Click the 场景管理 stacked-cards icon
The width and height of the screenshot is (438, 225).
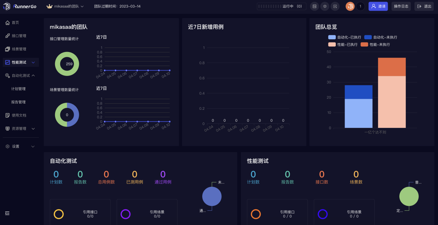(x=8, y=49)
